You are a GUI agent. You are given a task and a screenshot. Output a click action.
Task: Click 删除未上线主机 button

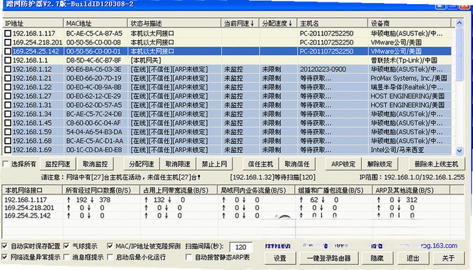coord(436,164)
